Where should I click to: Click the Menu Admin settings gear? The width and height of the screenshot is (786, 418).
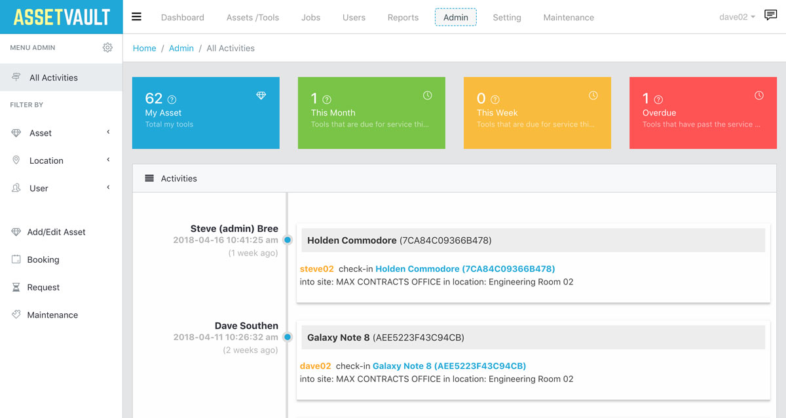pos(107,47)
